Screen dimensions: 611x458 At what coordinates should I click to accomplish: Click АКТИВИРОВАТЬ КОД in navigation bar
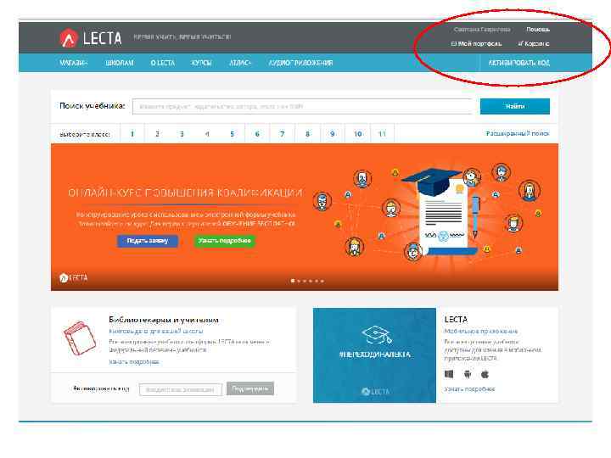(x=519, y=63)
